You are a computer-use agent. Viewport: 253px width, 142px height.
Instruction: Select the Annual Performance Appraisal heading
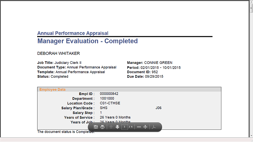coord(73,33)
